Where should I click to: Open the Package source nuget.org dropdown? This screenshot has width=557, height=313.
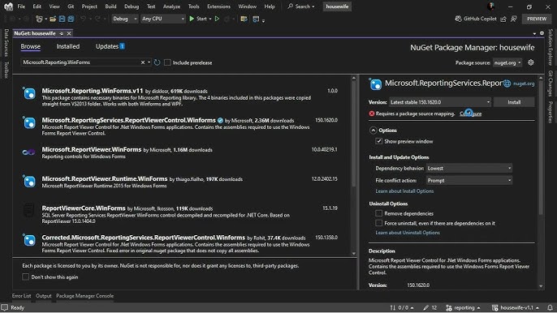507,62
